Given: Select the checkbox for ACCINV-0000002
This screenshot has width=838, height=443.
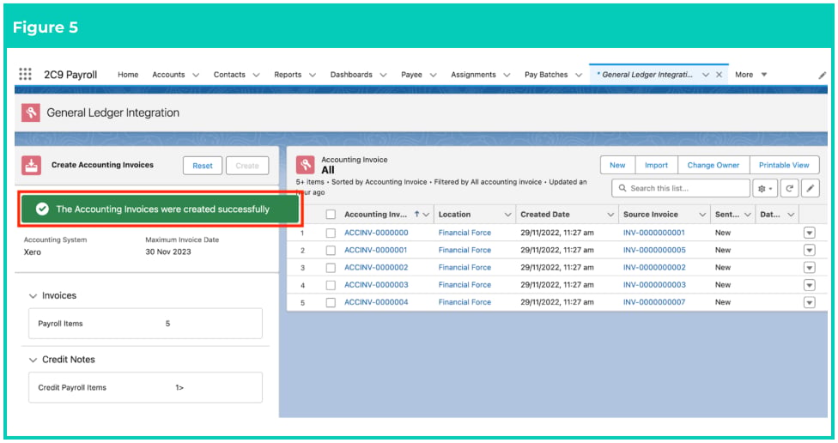Looking at the screenshot, I should 331,268.
